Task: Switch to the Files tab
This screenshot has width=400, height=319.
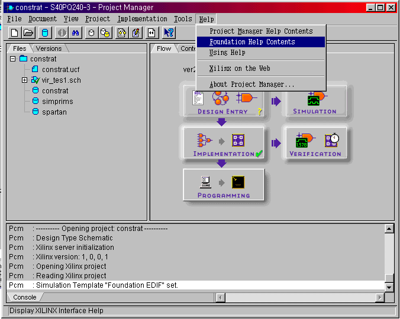Action: tap(20, 48)
